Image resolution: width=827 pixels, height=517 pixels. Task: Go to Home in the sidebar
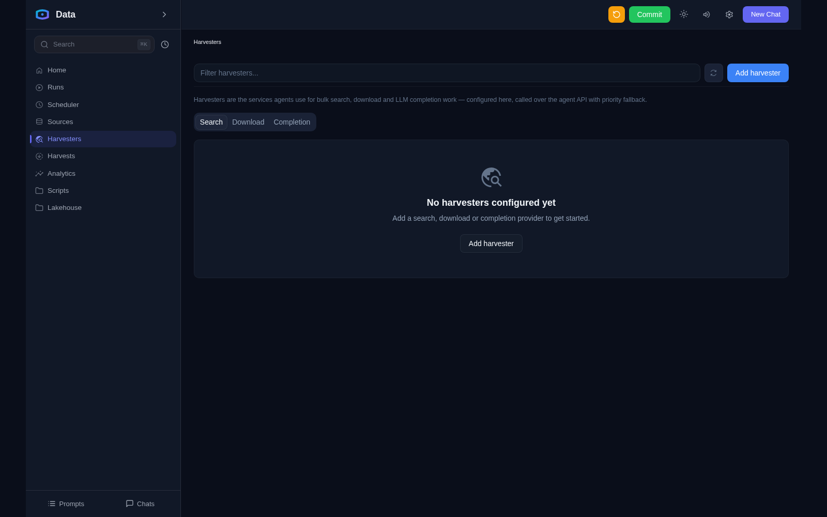point(103,70)
